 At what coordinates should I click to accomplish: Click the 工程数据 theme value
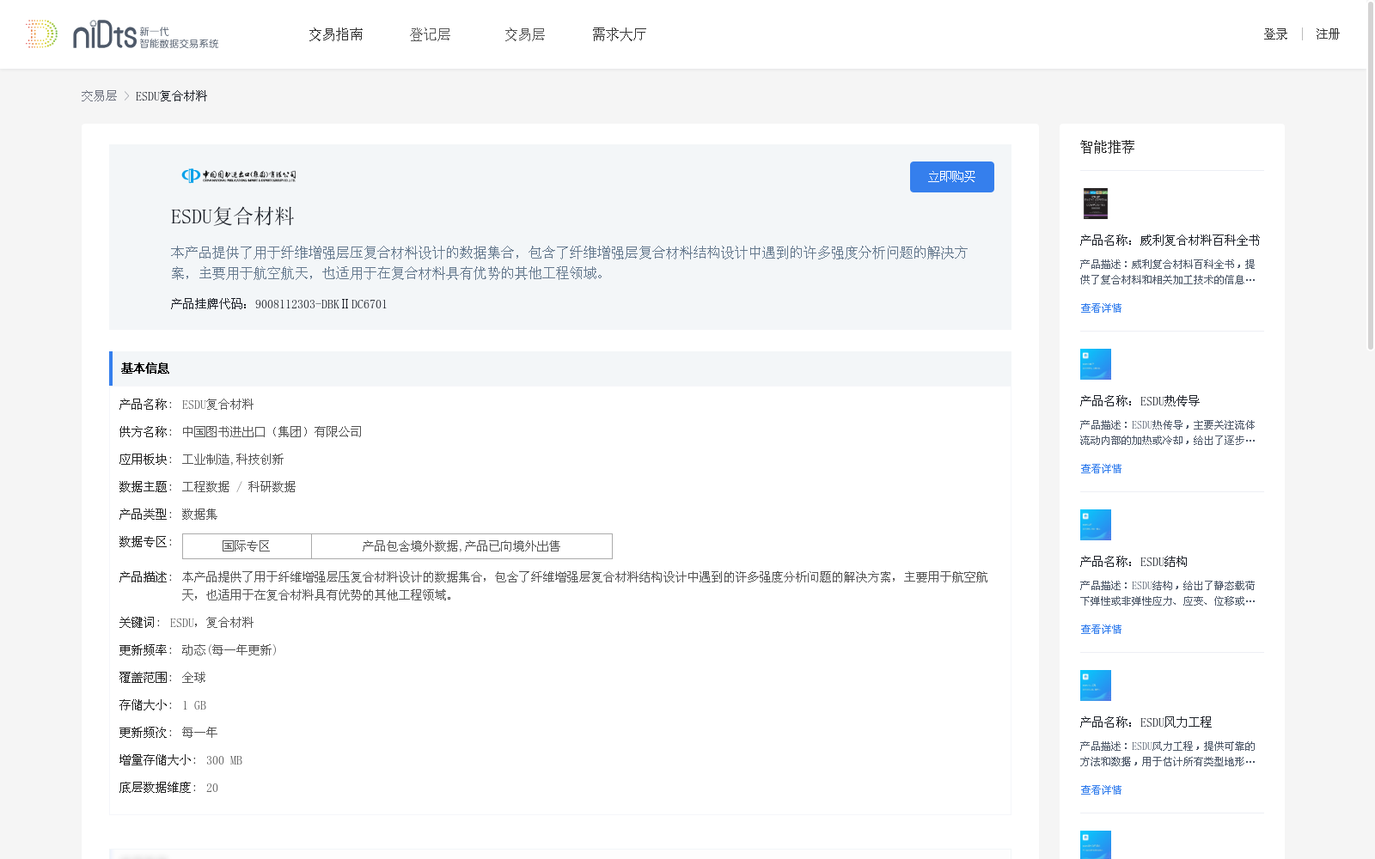(205, 487)
